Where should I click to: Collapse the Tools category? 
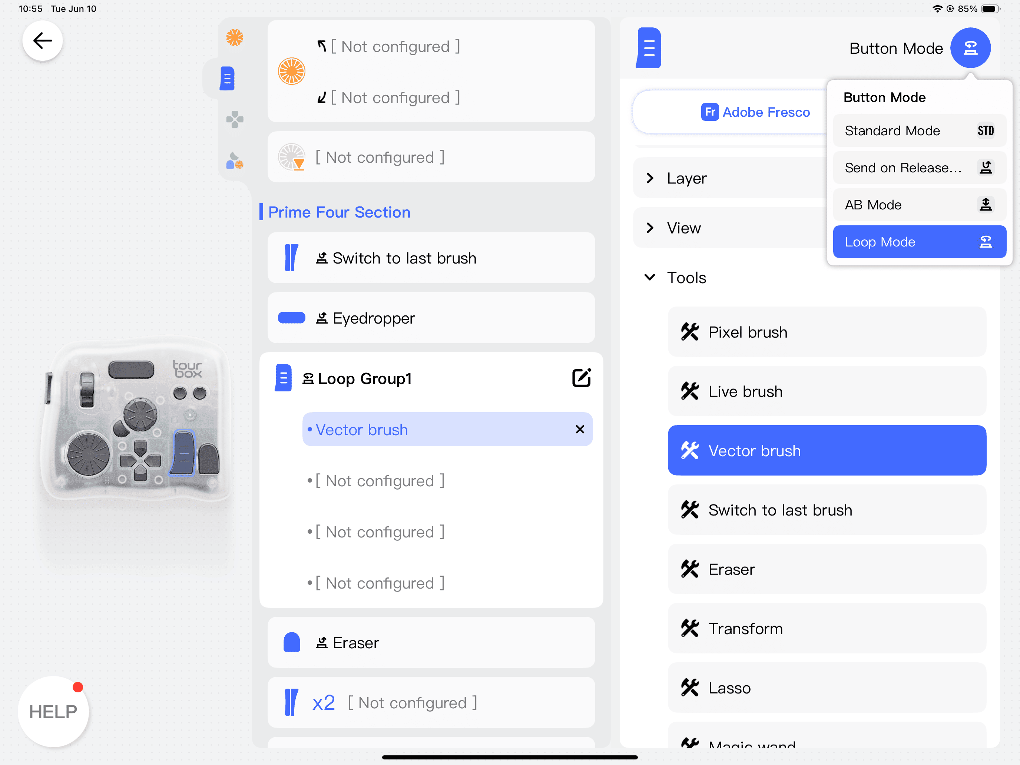tap(650, 277)
